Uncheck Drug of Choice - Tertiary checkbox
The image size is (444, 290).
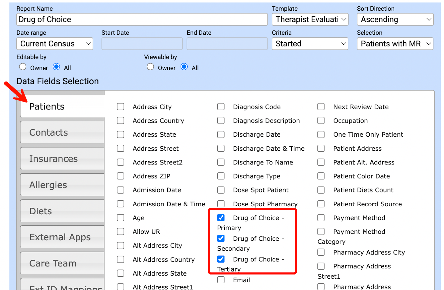coord(221,259)
